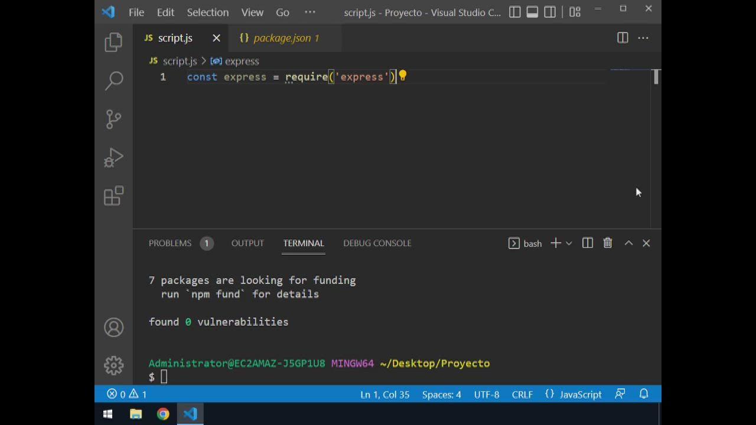Open the File menu
Viewport: 756px width, 425px height.
point(136,12)
